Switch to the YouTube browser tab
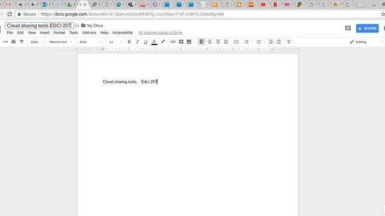The image size is (385, 216). pos(263,4)
